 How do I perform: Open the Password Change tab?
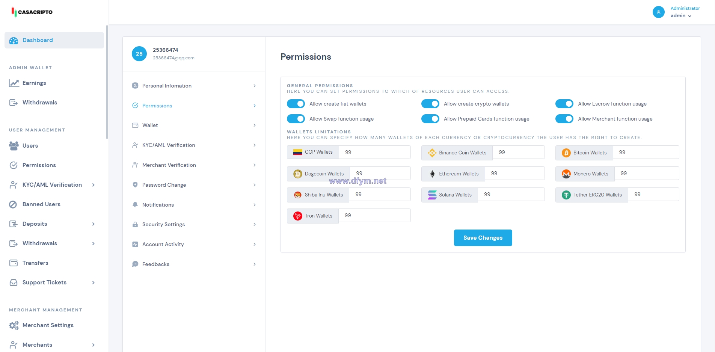pos(194,185)
